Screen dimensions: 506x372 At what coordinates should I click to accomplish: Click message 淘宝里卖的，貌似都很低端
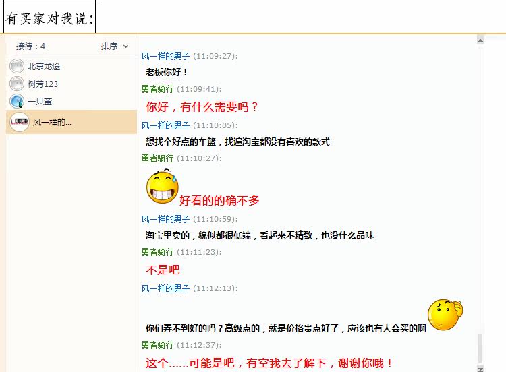click(x=260, y=235)
